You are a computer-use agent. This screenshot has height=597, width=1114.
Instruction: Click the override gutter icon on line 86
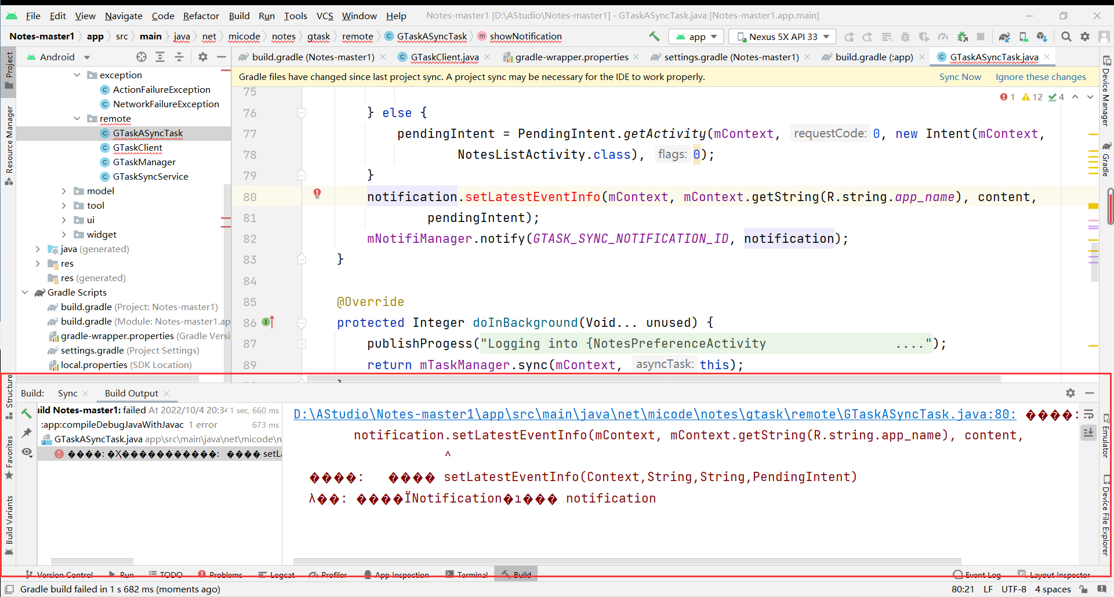coord(268,322)
